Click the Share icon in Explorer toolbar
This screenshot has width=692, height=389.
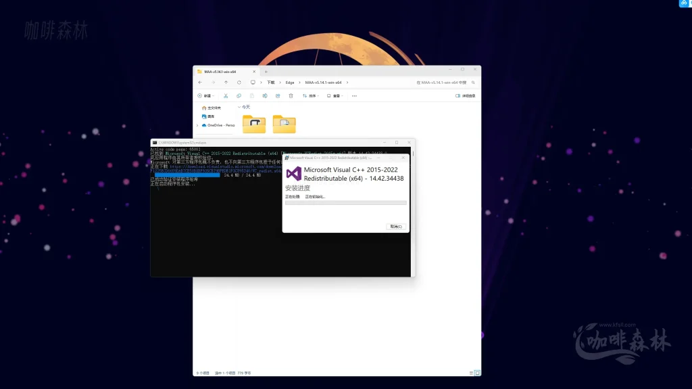[277, 96]
